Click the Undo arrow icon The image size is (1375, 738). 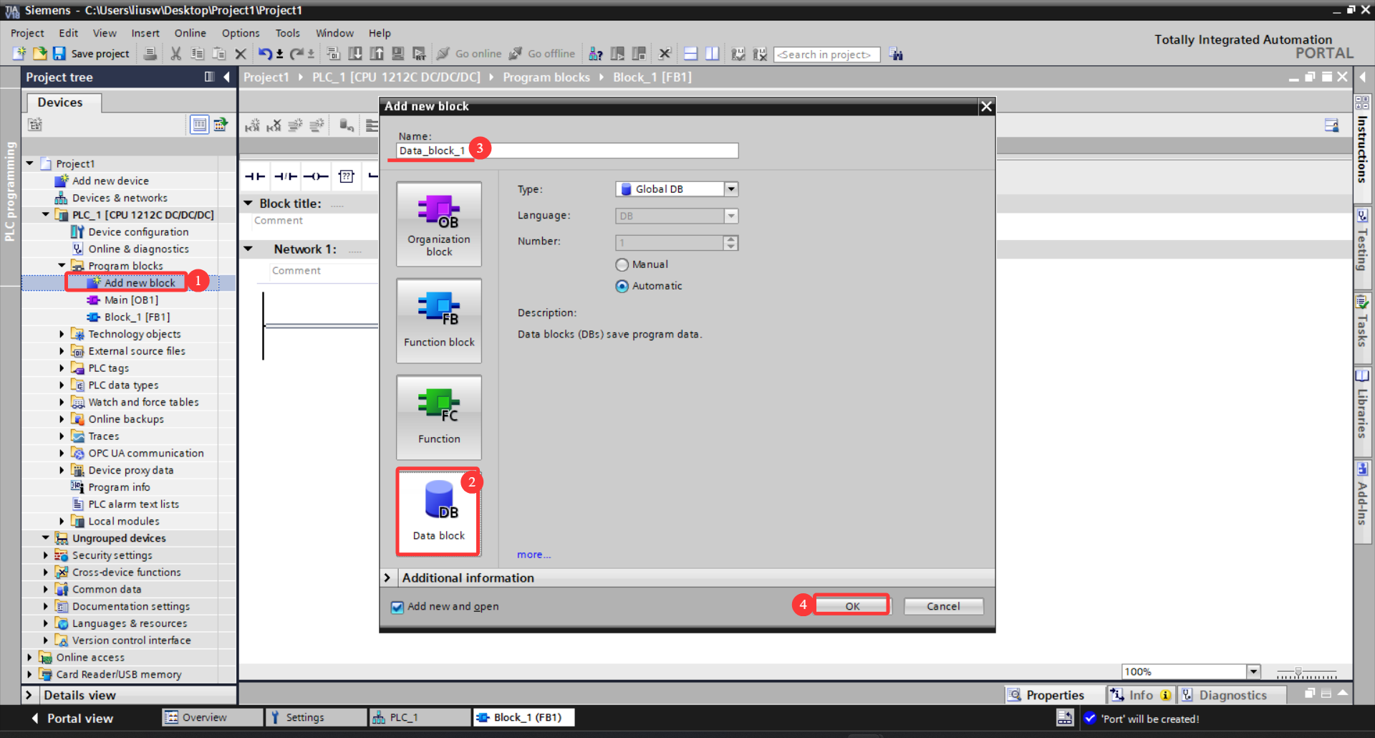265,54
